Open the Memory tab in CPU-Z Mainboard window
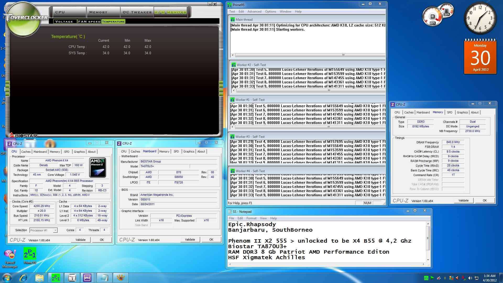The height and width of the screenshot is (283, 503). point(164,151)
